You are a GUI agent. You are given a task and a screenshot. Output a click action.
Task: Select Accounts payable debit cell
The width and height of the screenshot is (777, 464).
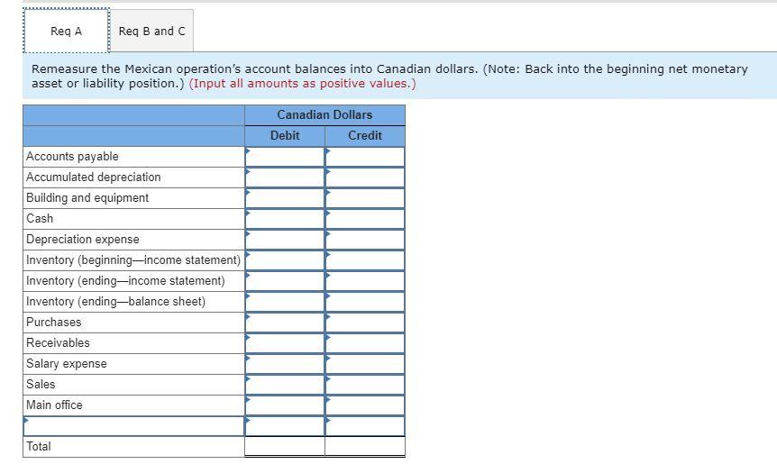pos(285,157)
